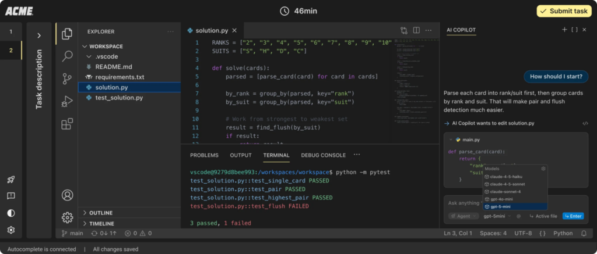The height and width of the screenshot is (254, 597).
Task: Click the compare changes icon in editor toolbar
Action: pyautogui.click(x=404, y=30)
